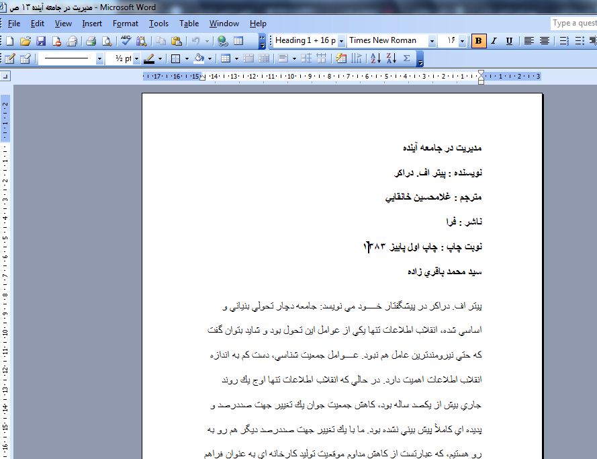Insert a hyperlink using the globe icon
The image size is (597, 459).
(x=222, y=41)
